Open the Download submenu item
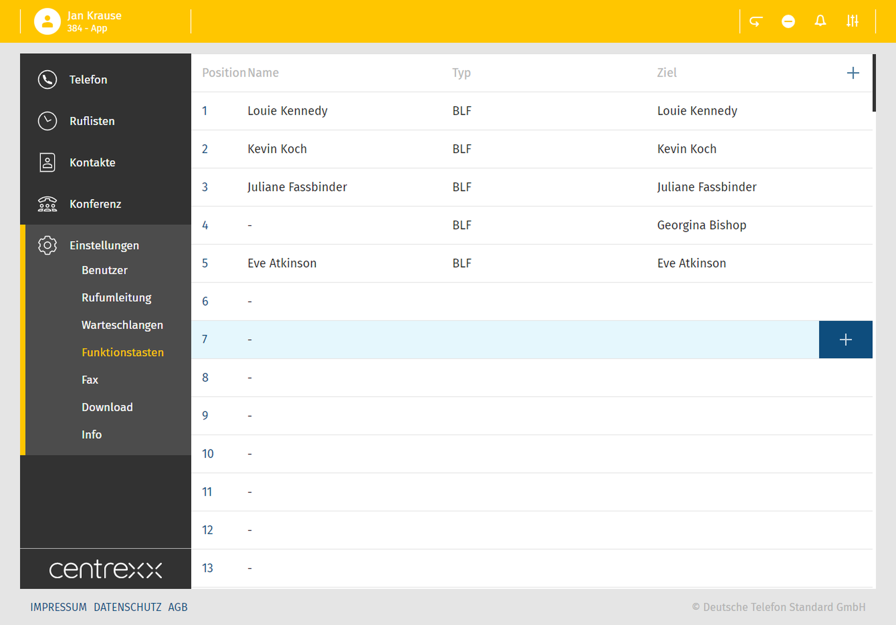The width and height of the screenshot is (896, 625). click(107, 407)
